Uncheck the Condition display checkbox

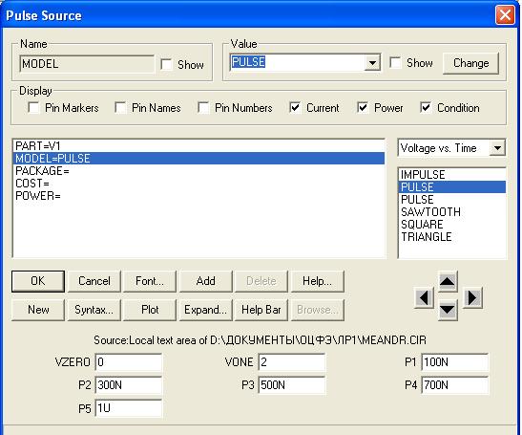click(426, 108)
